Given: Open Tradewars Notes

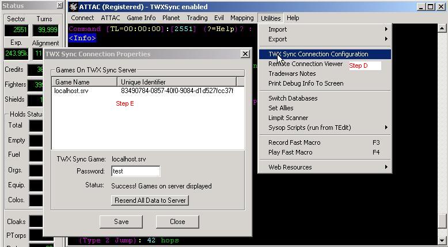Looking at the screenshot, I should pyautogui.click(x=325, y=74).
